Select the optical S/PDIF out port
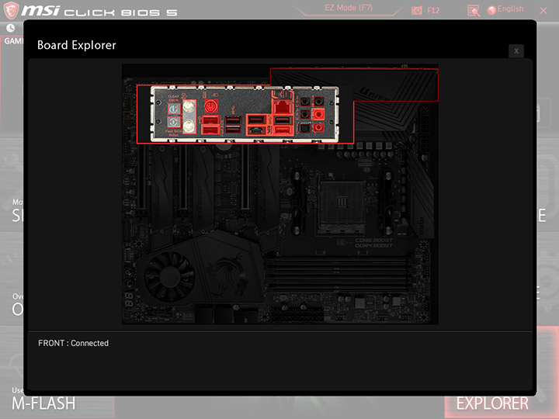559x419 pixels. pyautogui.click(x=305, y=127)
